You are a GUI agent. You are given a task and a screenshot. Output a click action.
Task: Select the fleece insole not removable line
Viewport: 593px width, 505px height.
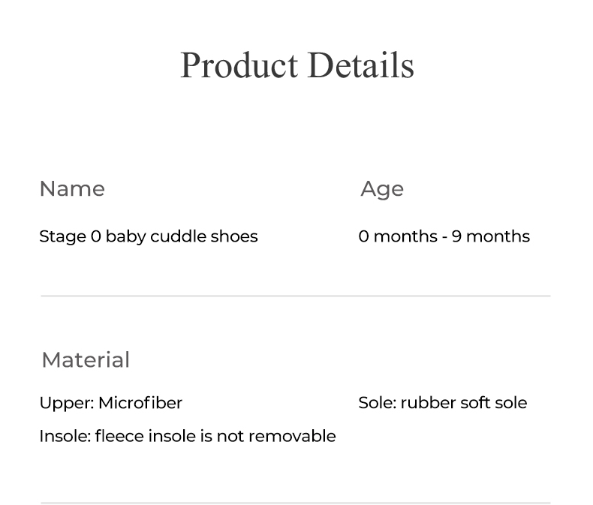tap(187, 436)
